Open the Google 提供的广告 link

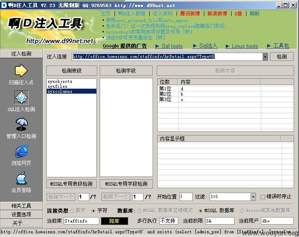tap(125, 46)
